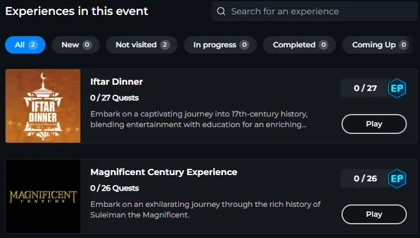420x238 pixels.
Task: Switch to the New filter tab
Action: 76,45
